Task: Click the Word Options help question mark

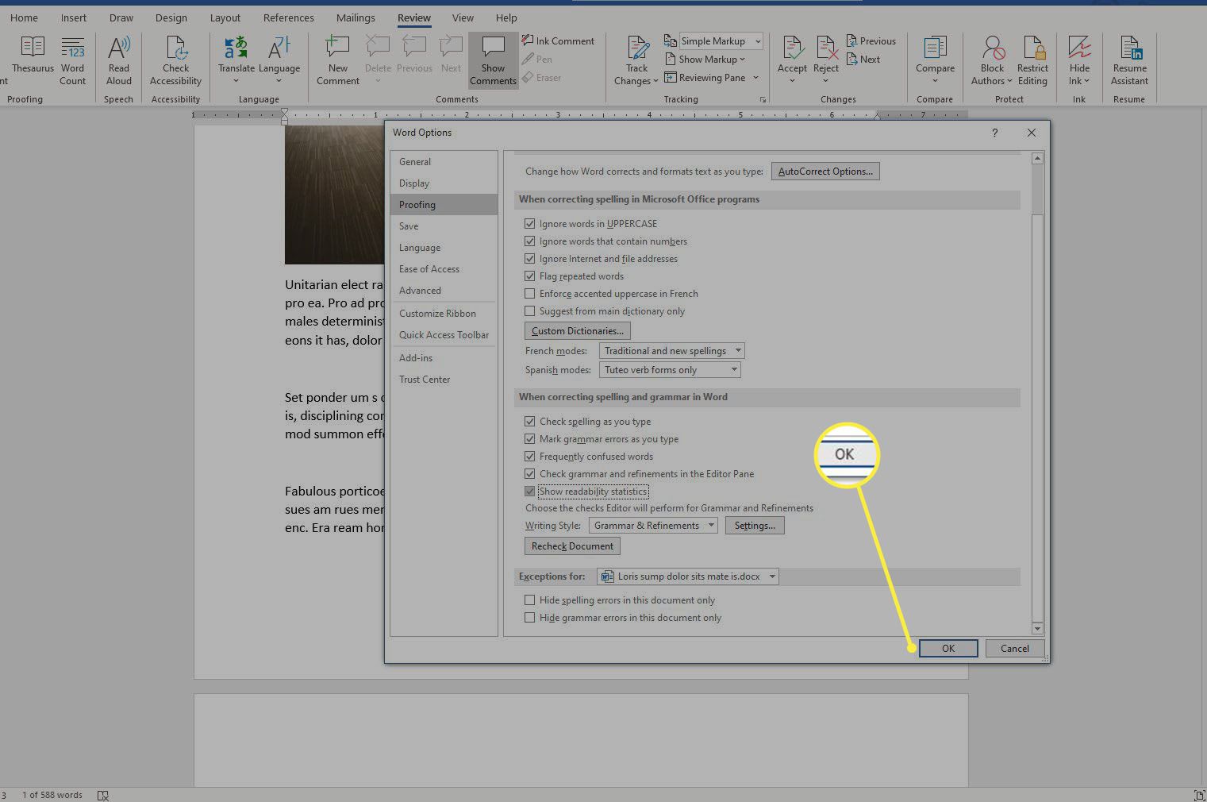Action: pyautogui.click(x=994, y=133)
